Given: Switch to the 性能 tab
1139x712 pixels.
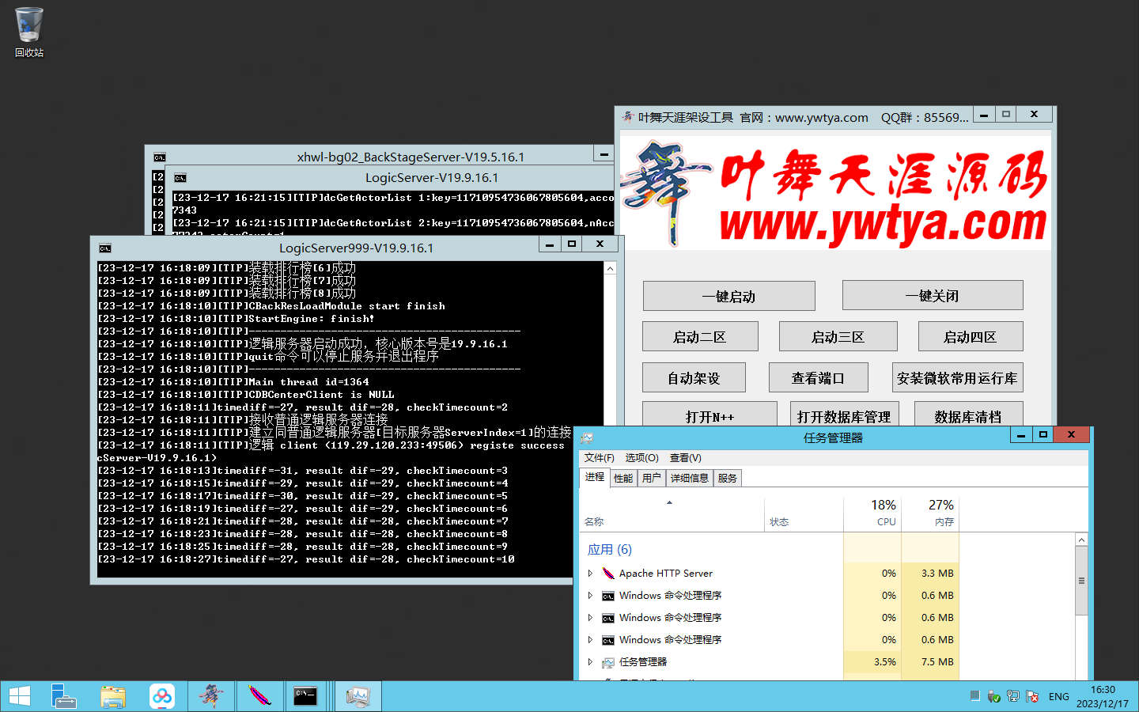Looking at the screenshot, I should [x=623, y=478].
